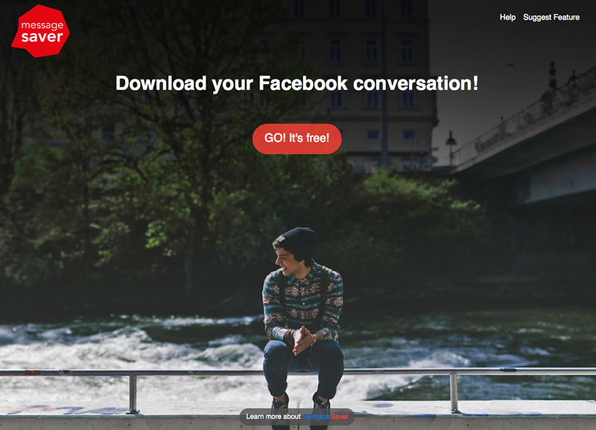Follow the Learn more about MessageSaver link

(297, 417)
